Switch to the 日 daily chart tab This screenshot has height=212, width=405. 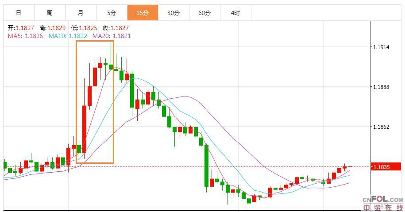pos(19,13)
